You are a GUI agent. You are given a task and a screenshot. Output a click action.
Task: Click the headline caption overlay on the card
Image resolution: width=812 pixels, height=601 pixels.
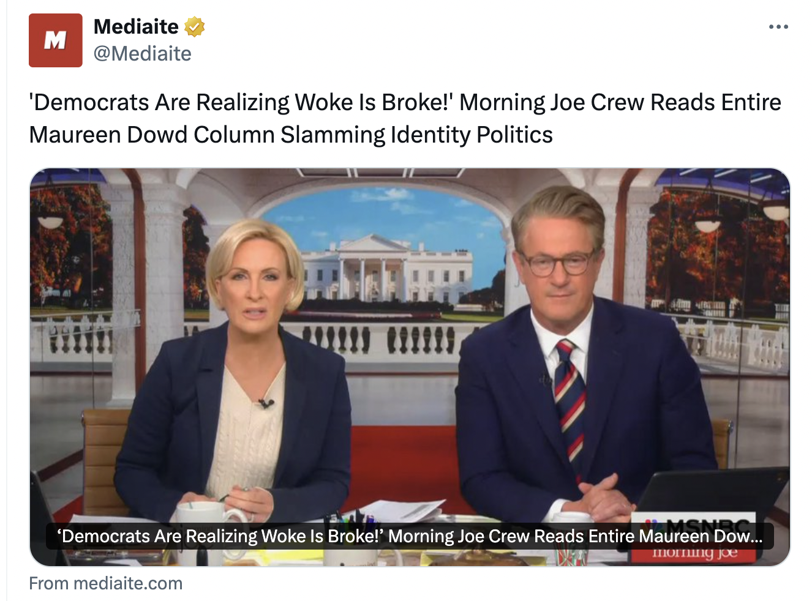tap(410, 537)
